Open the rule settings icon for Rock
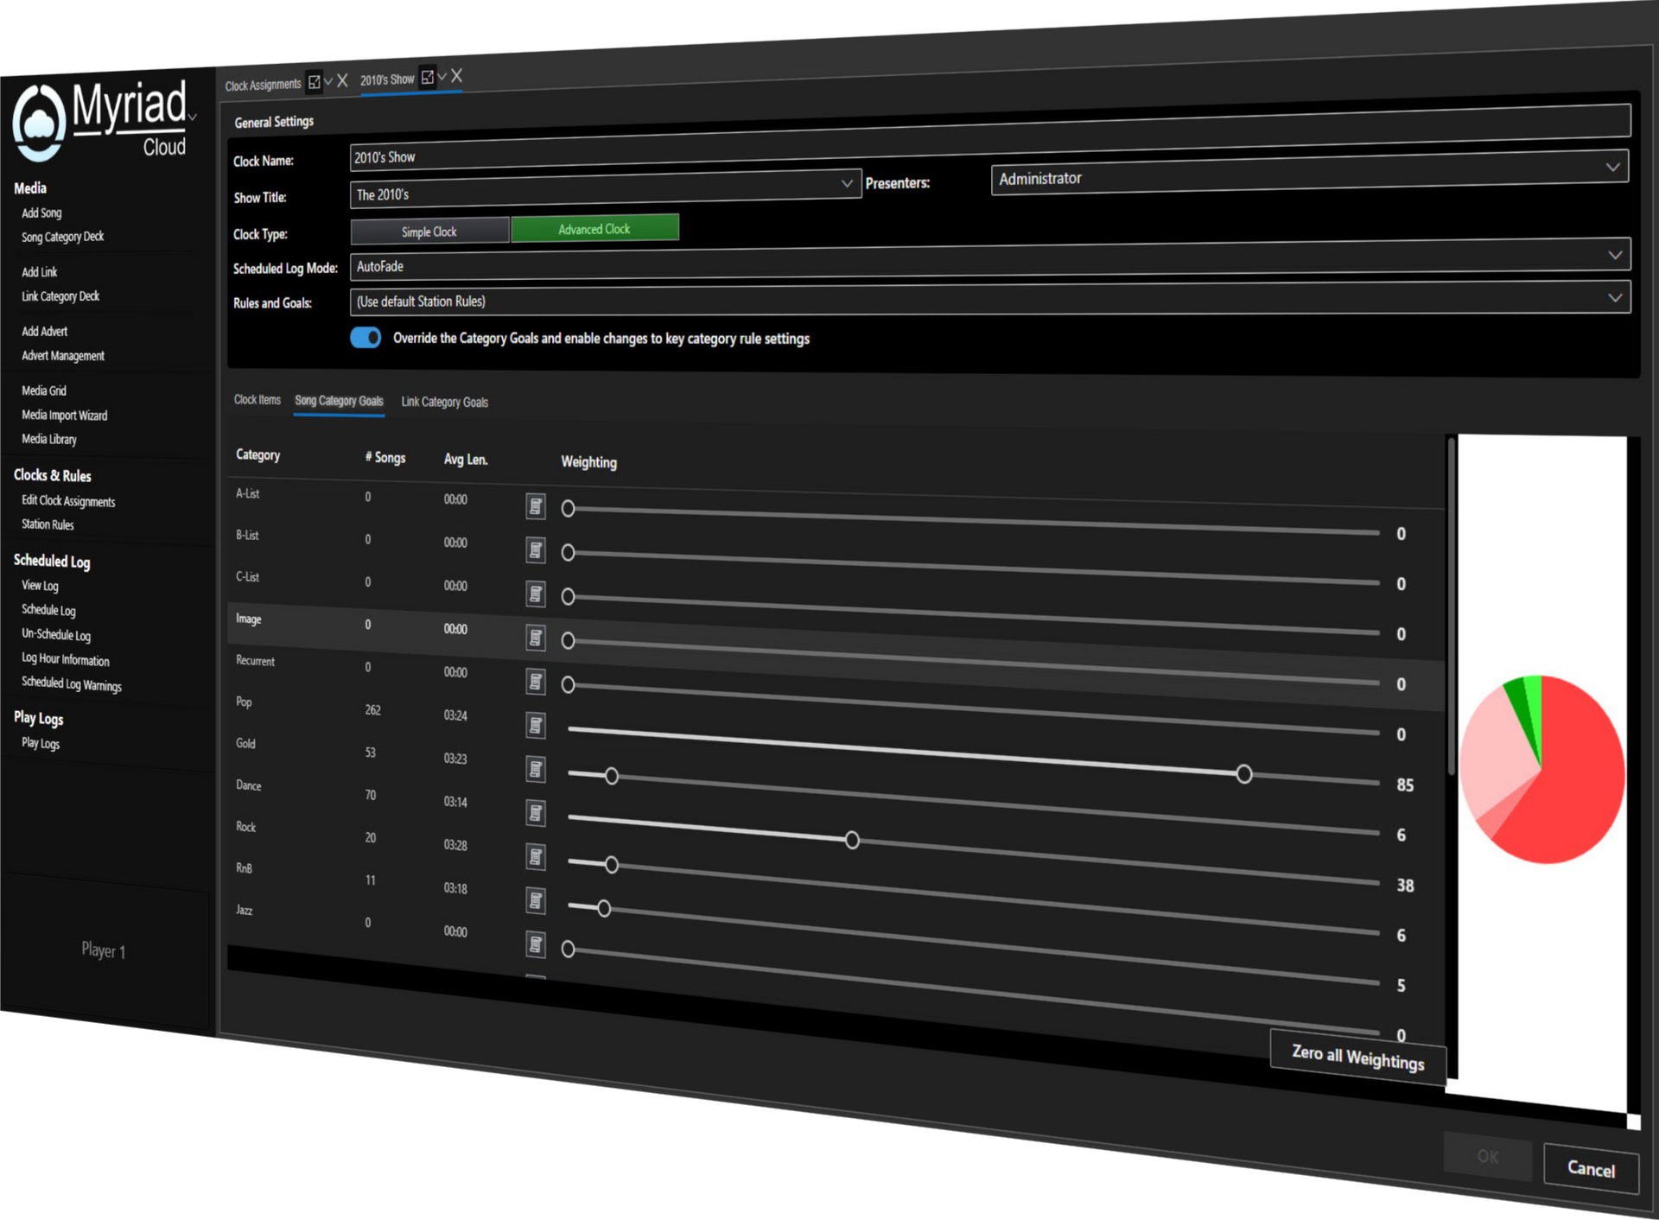This screenshot has height=1220, width=1659. coord(536,856)
